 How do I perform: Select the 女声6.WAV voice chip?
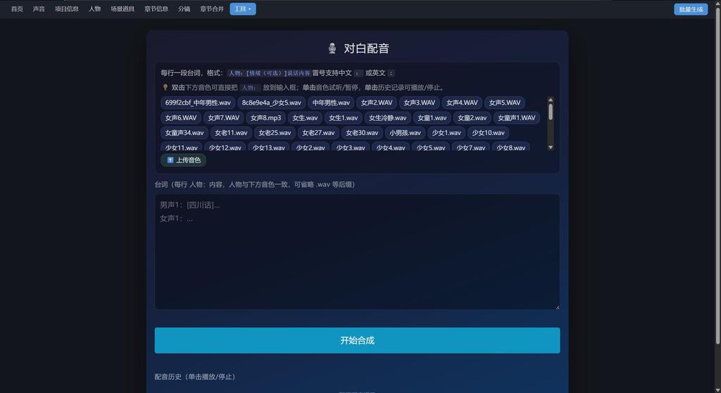[x=181, y=118]
